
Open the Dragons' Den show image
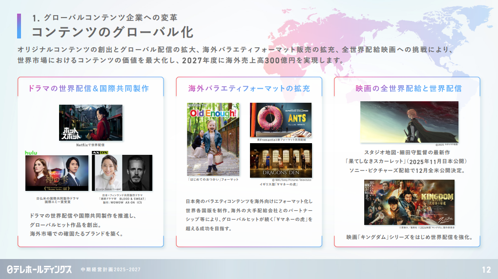[x=281, y=161]
